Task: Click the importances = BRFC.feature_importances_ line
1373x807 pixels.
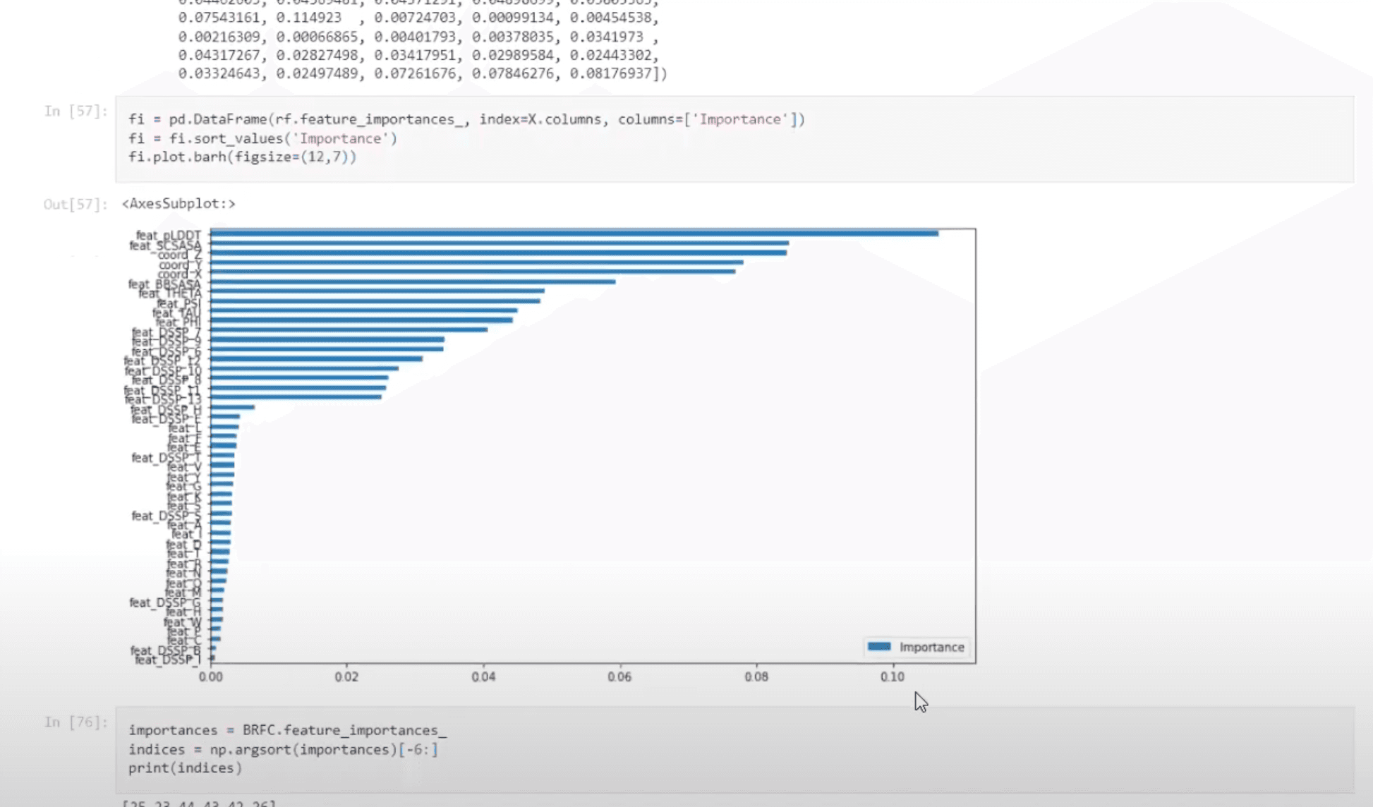Action: pos(287,730)
